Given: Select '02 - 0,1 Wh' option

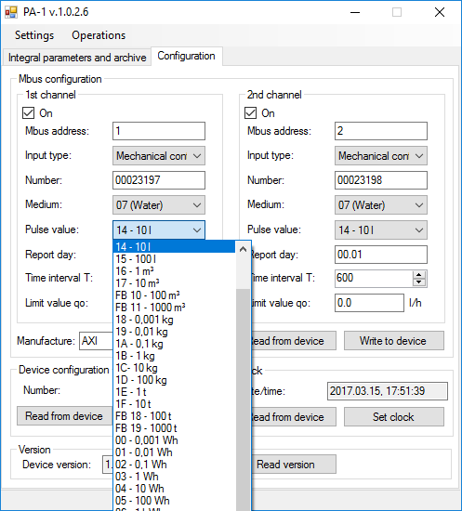Looking at the screenshot, I should (174, 464).
